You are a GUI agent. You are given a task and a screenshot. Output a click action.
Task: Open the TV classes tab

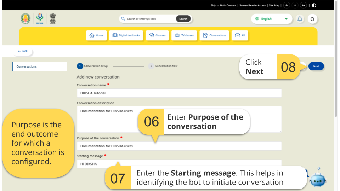184,35
